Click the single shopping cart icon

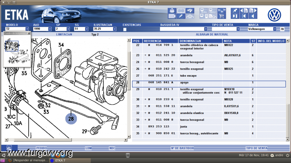click(x=222, y=16)
